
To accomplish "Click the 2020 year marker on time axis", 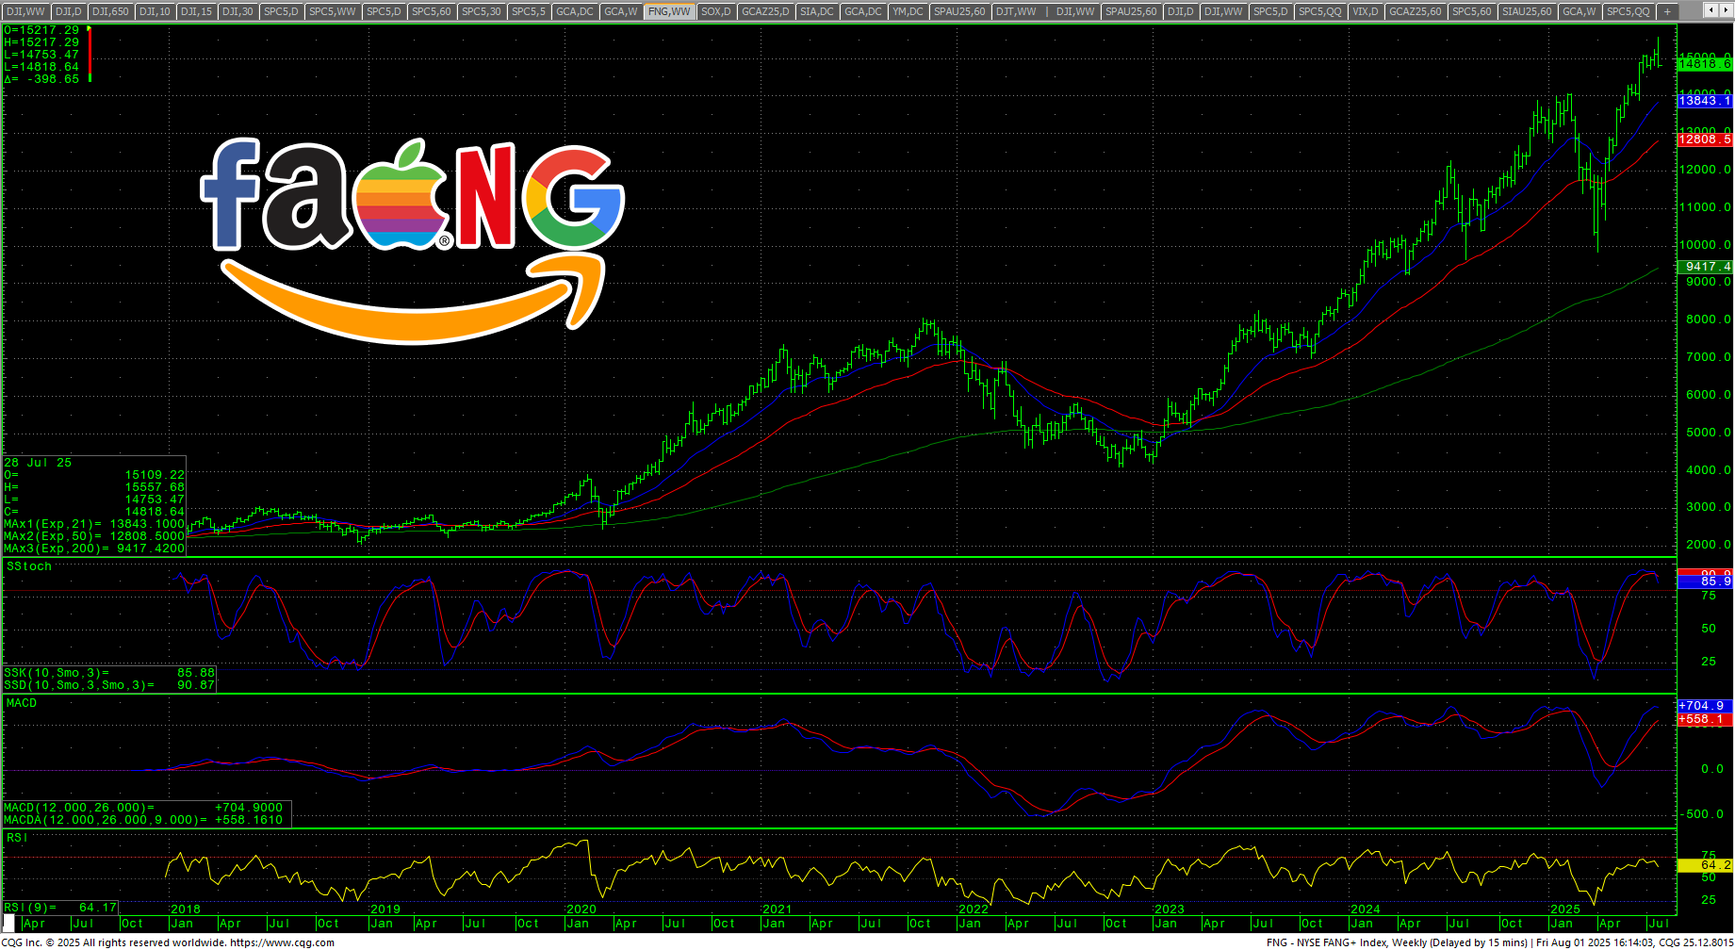I will point(581,909).
